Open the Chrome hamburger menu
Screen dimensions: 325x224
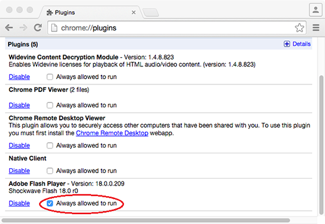click(316, 27)
